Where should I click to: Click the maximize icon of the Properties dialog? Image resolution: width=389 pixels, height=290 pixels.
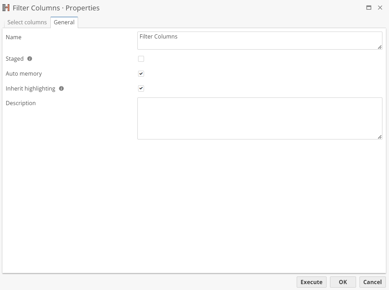coord(369,7)
